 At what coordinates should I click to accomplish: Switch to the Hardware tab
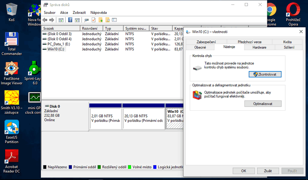click(259, 47)
